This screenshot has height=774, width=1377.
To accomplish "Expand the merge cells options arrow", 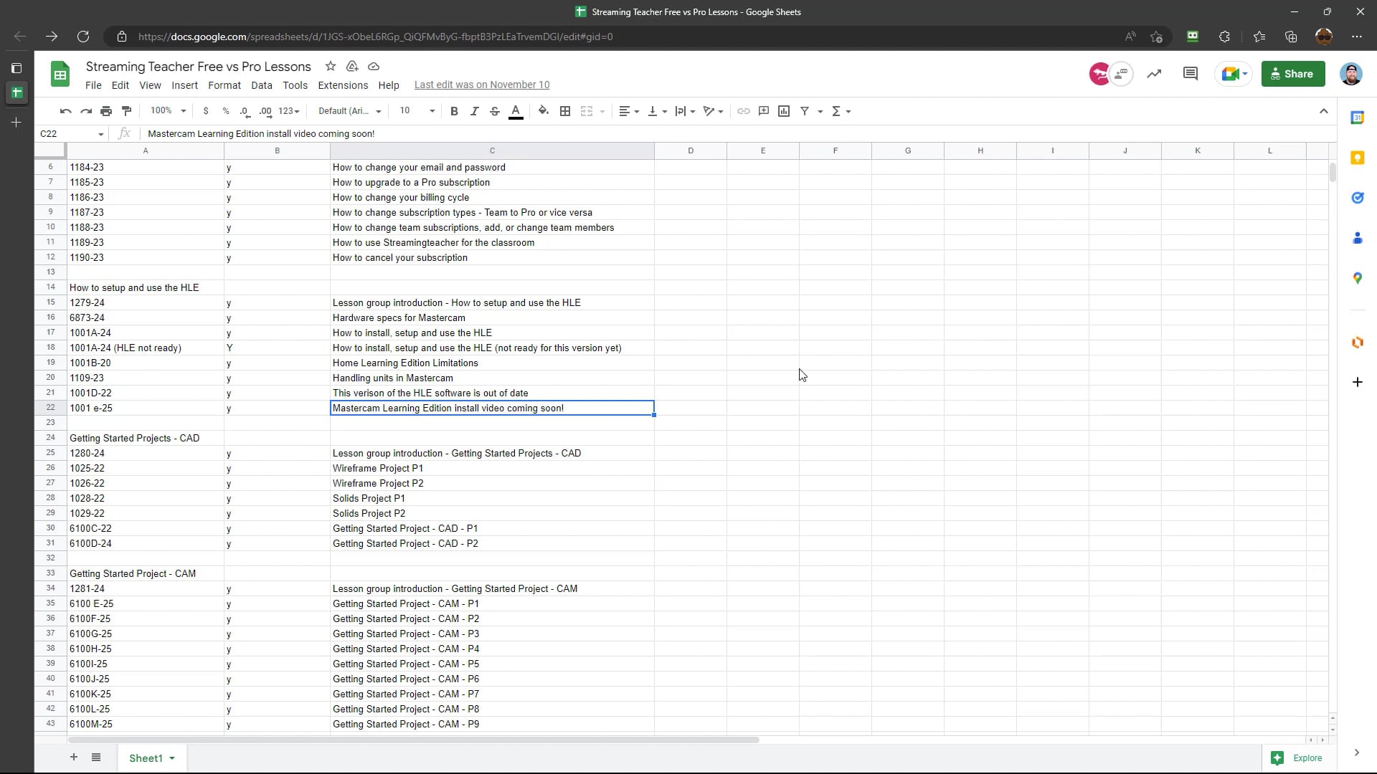I will tap(602, 112).
